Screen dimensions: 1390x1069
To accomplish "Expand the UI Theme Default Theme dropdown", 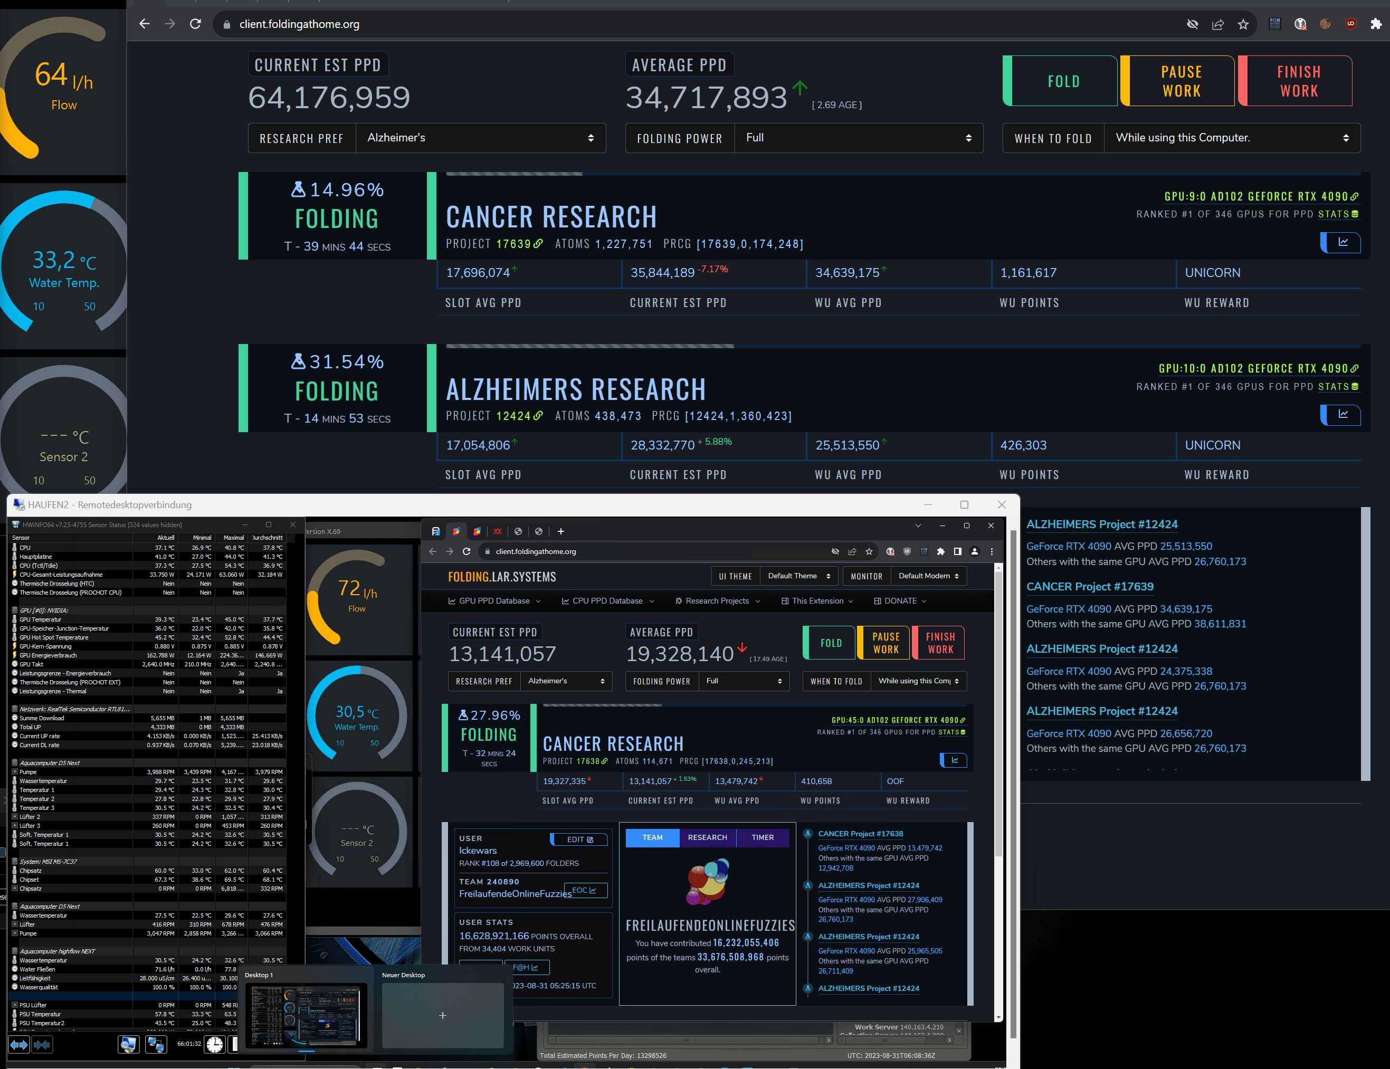I will pyautogui.click(x=799, y=576).
